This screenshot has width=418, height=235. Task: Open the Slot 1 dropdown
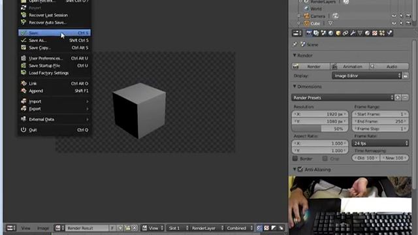coord(178,228)
